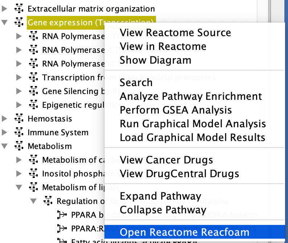Click pathway icon beside RNA Polymerase III Transcription
The width and height of the screenshot is (288, 243).
tap(33, 64)
